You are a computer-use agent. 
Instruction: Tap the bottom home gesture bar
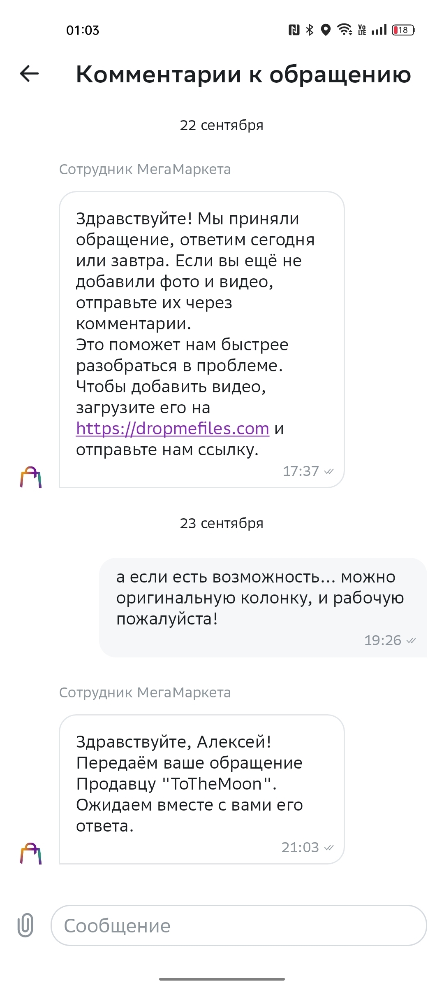point(222,979)
